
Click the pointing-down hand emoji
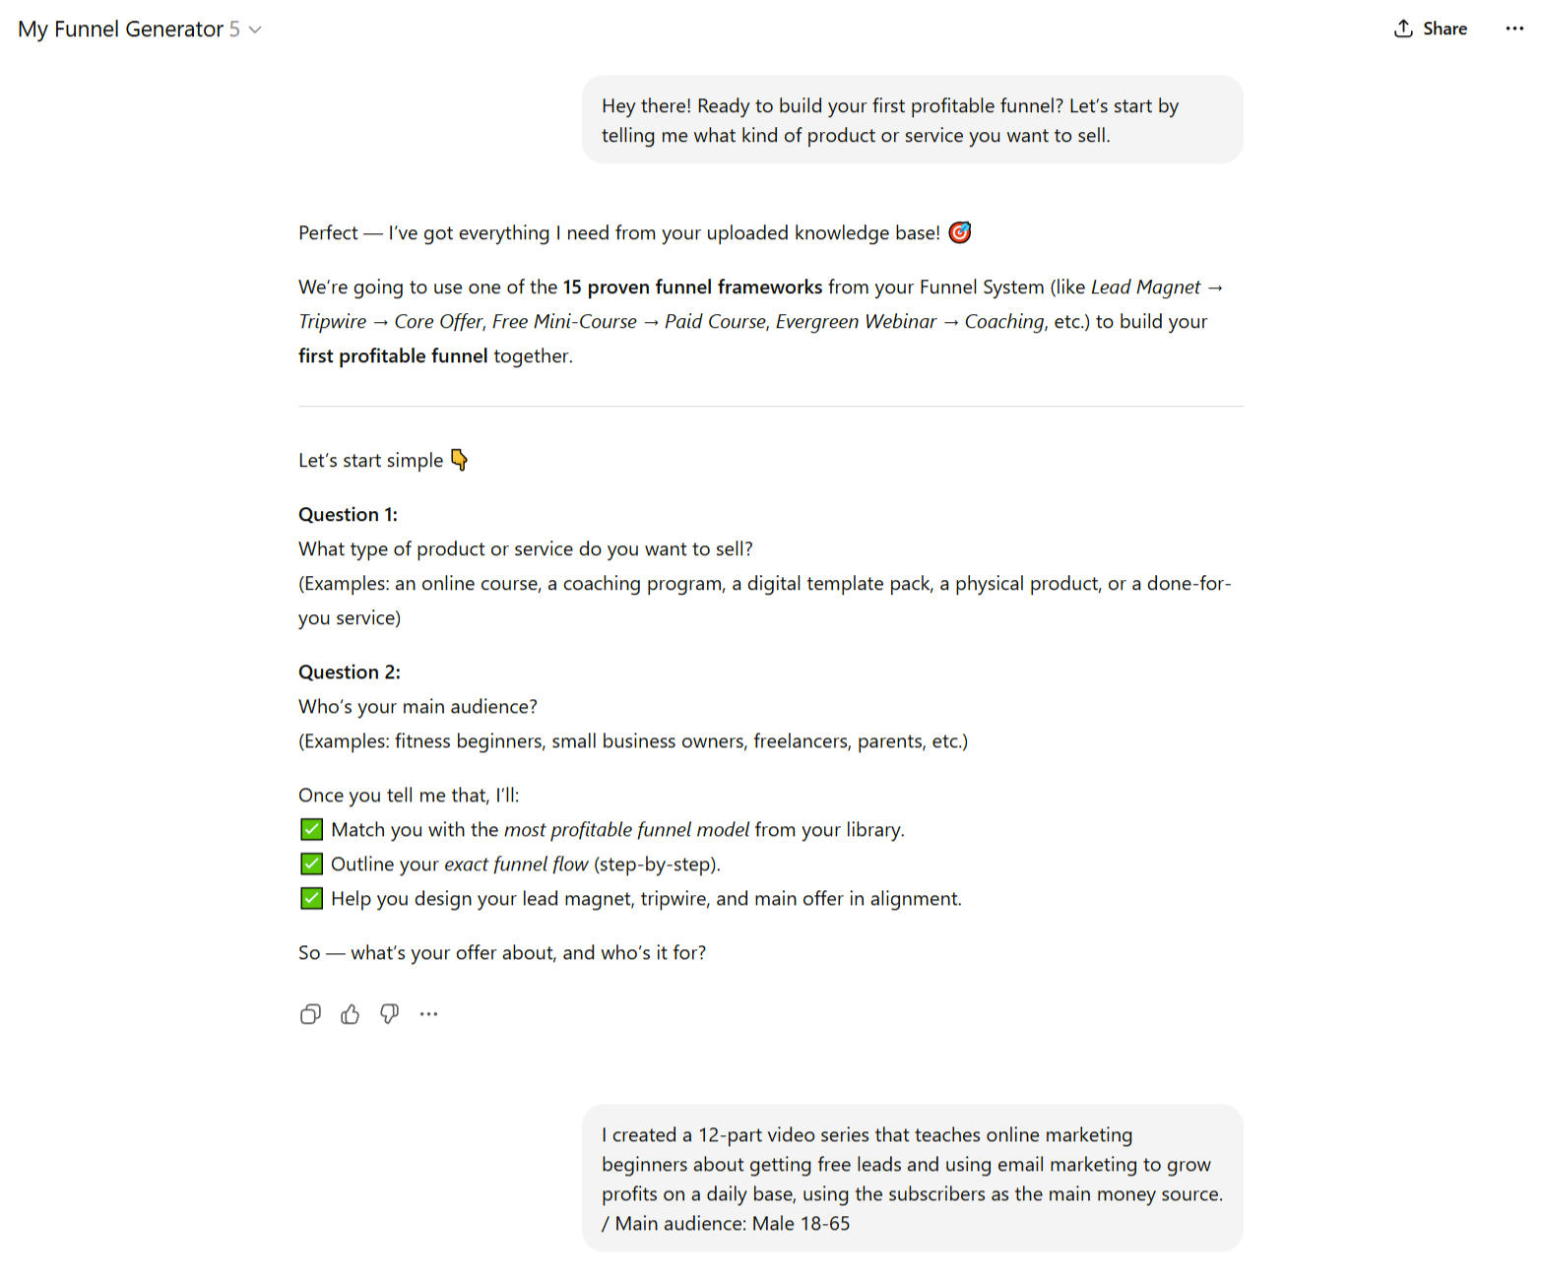(460, 460)
